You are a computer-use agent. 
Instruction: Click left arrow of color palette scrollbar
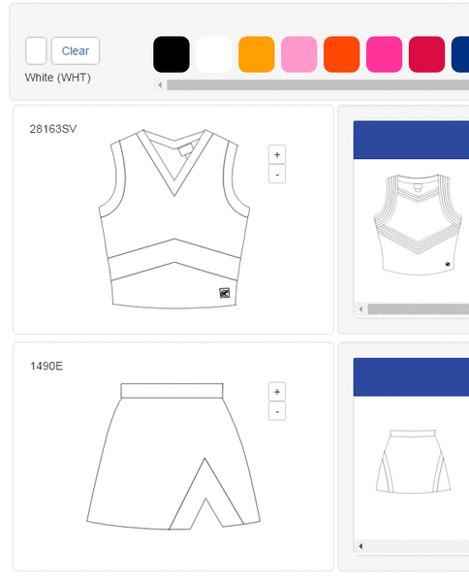[160, 85]
